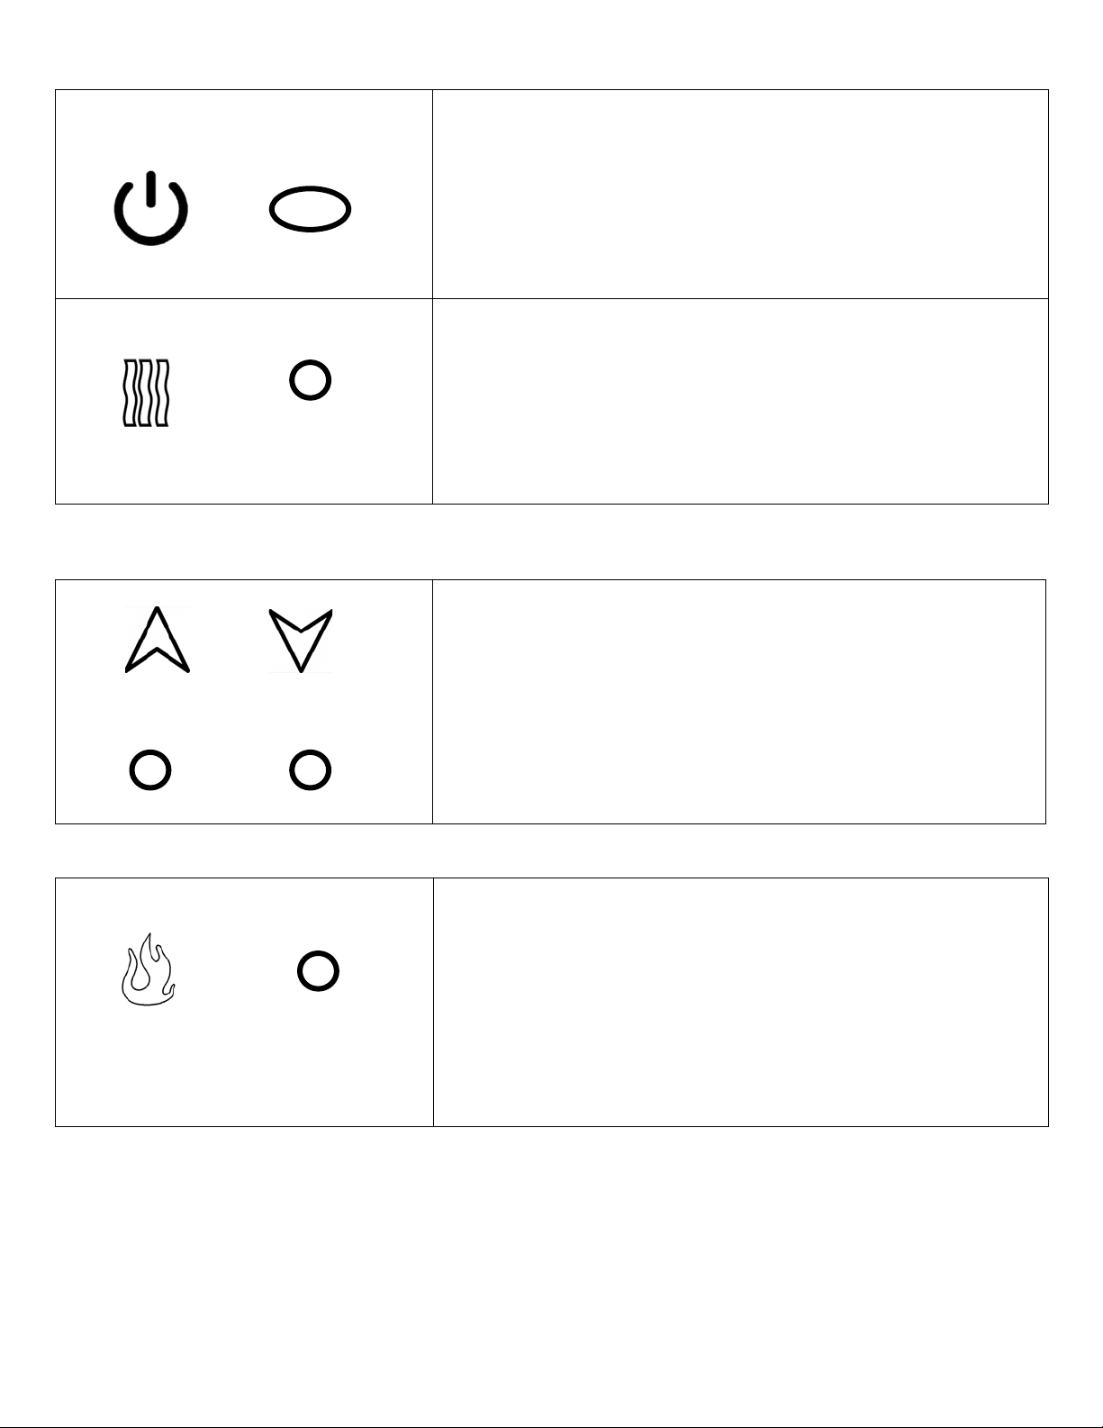The width and height of the screenshot is (1103, 1428).
Task: Click the blank area below the heat waves icon
Action: pyautogui.click(x=146, y=464)
